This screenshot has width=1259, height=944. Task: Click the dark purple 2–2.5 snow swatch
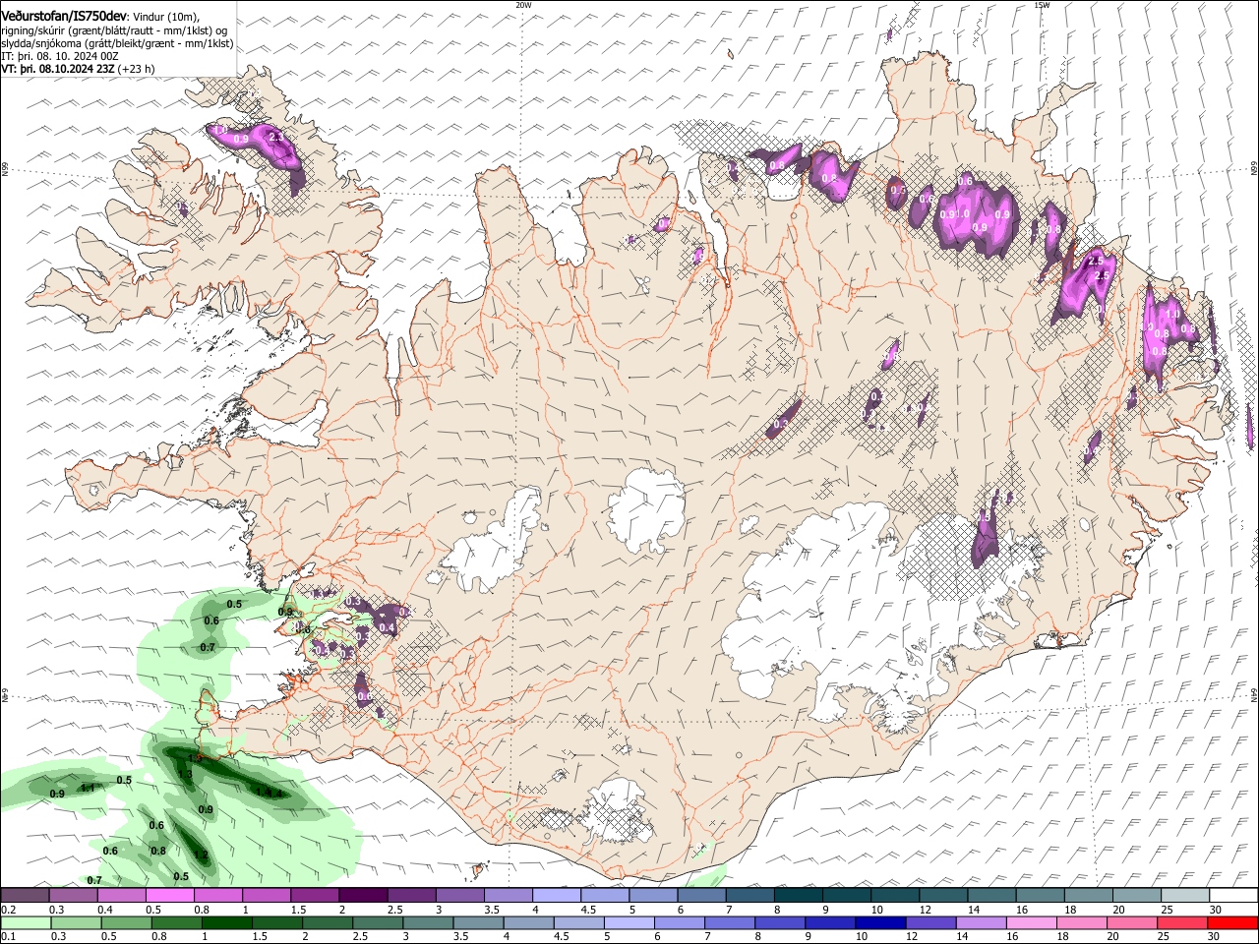coord(363,896)
